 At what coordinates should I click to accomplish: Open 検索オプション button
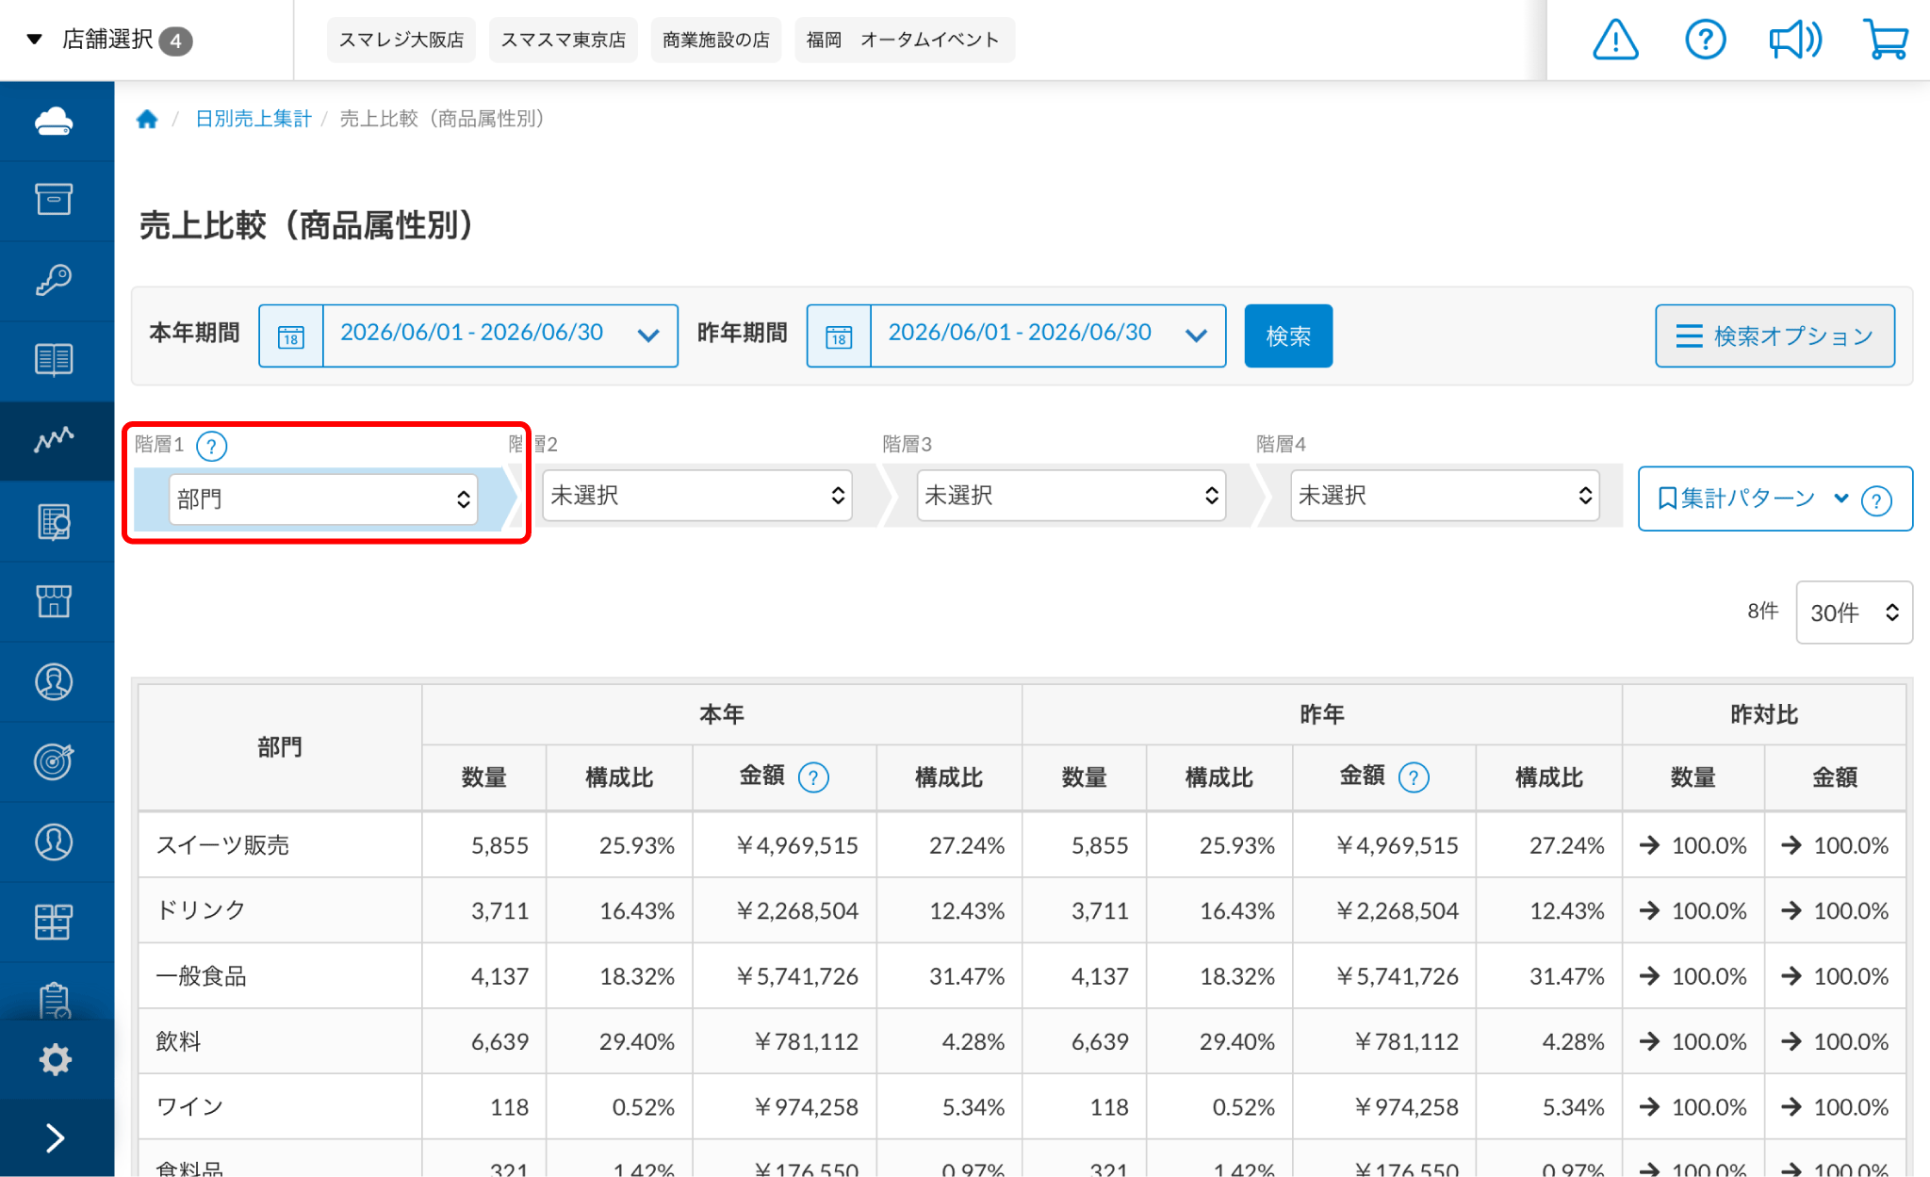pyautogui.click(x=1775, y=335)
